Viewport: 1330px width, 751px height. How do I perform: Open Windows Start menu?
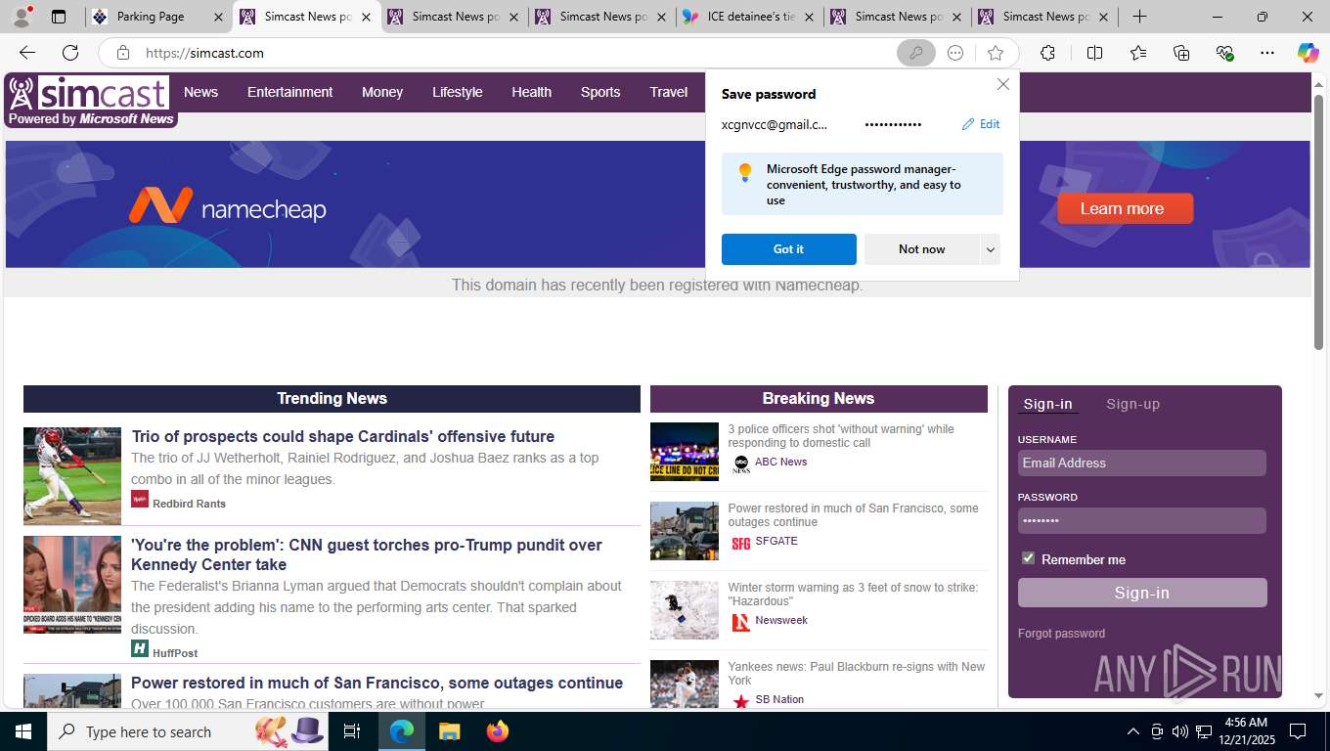[x=23, y=731]
